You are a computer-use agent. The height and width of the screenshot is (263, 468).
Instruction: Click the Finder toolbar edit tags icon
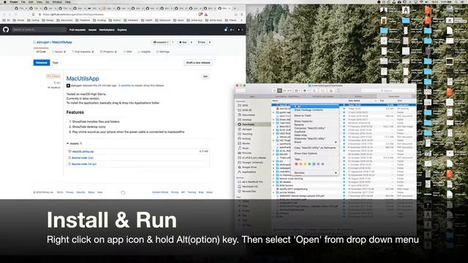[322, 91]
